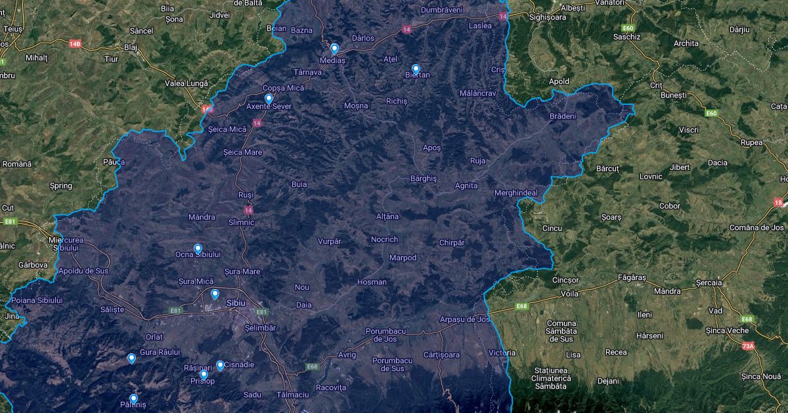
Task: Click the map pin at Mediaș
Action: (x=334, y=49)
